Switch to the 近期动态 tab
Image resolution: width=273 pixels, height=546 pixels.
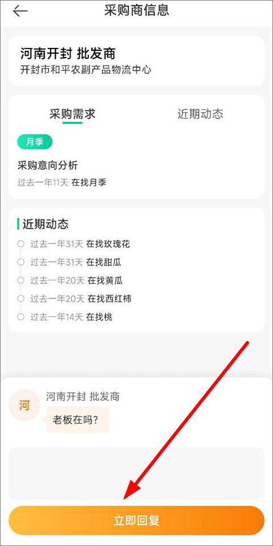click(200, 114)
